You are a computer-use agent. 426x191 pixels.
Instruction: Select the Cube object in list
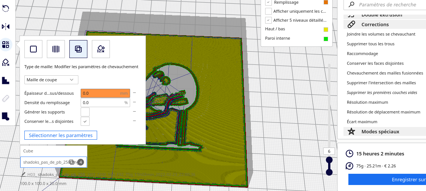pyautogui.click(x=54, y=151)
